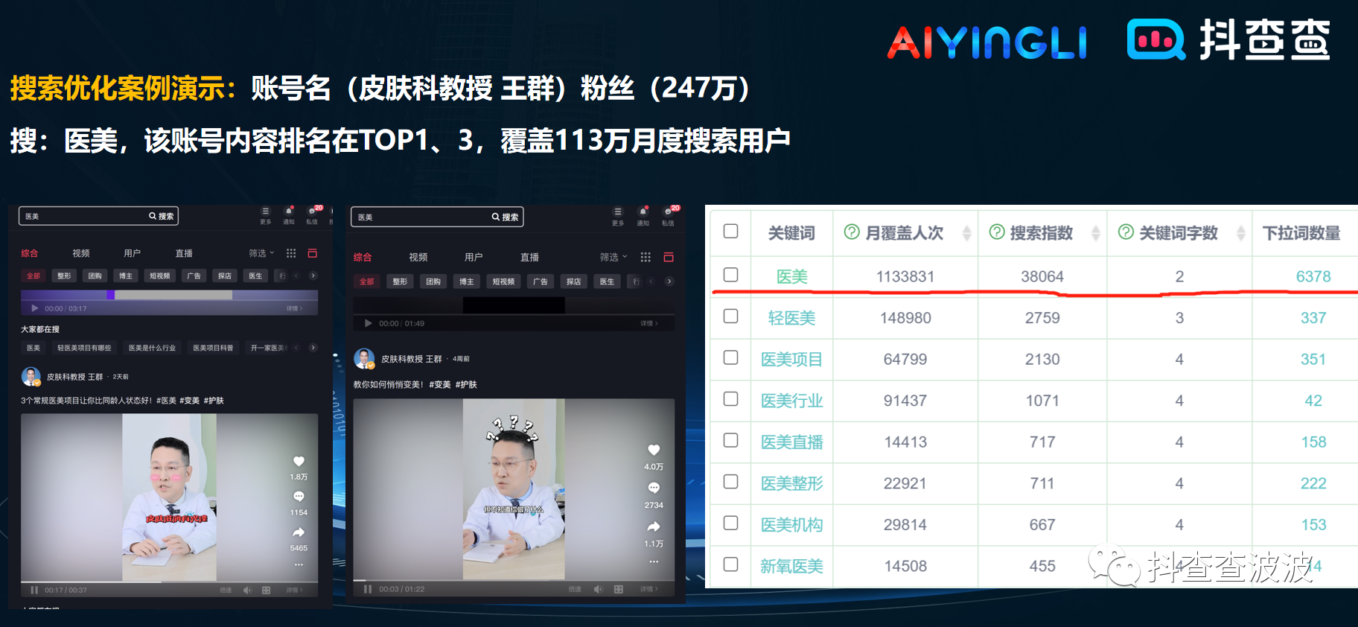Click 搜索 button in left panel

tap(162, 216)
